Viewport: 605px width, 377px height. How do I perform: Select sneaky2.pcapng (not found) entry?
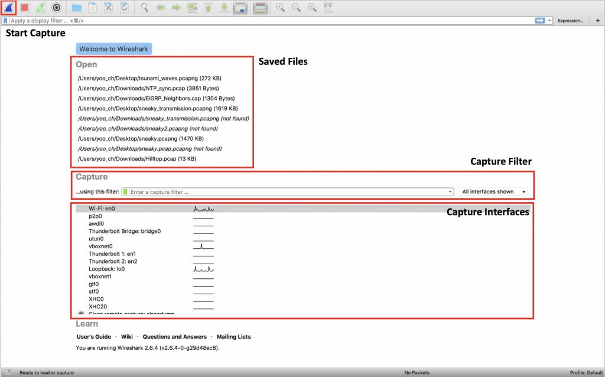tap(148, 128)
